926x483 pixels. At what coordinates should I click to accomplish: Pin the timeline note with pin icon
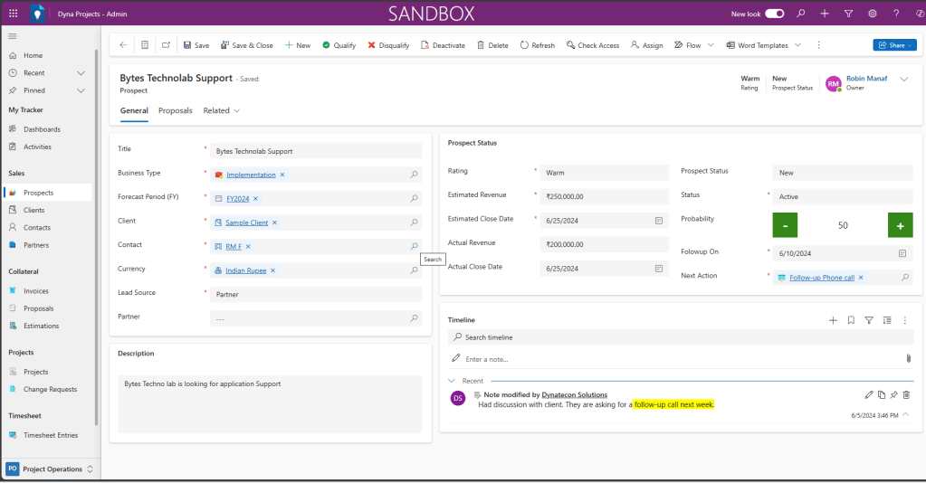click(x=894, y=394)
